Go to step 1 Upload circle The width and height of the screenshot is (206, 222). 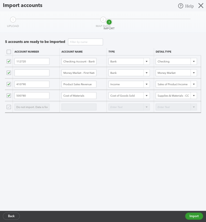tap(13, 20)
